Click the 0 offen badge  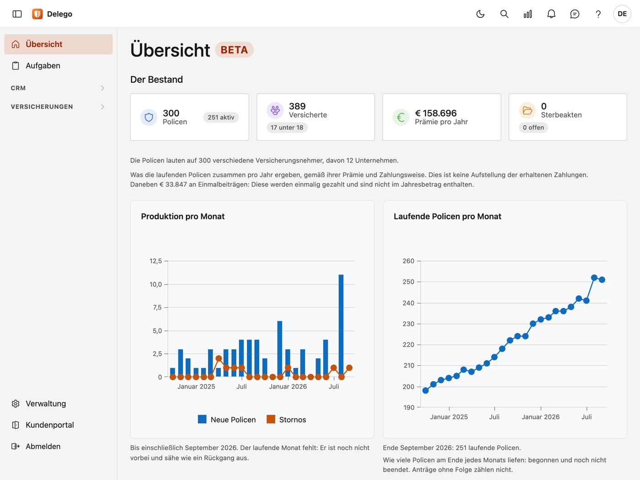coord(533,128)
